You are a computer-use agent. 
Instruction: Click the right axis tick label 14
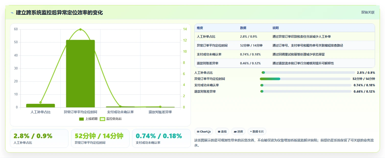(x=185, y=29)
